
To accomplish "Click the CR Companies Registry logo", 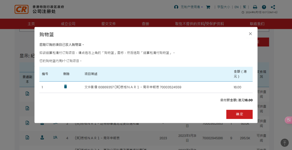I will click(22, 9).
